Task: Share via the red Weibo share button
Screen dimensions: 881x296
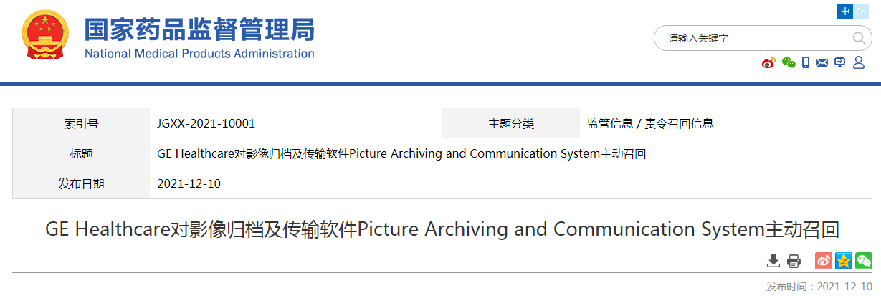Action: [x=824, y=261]
